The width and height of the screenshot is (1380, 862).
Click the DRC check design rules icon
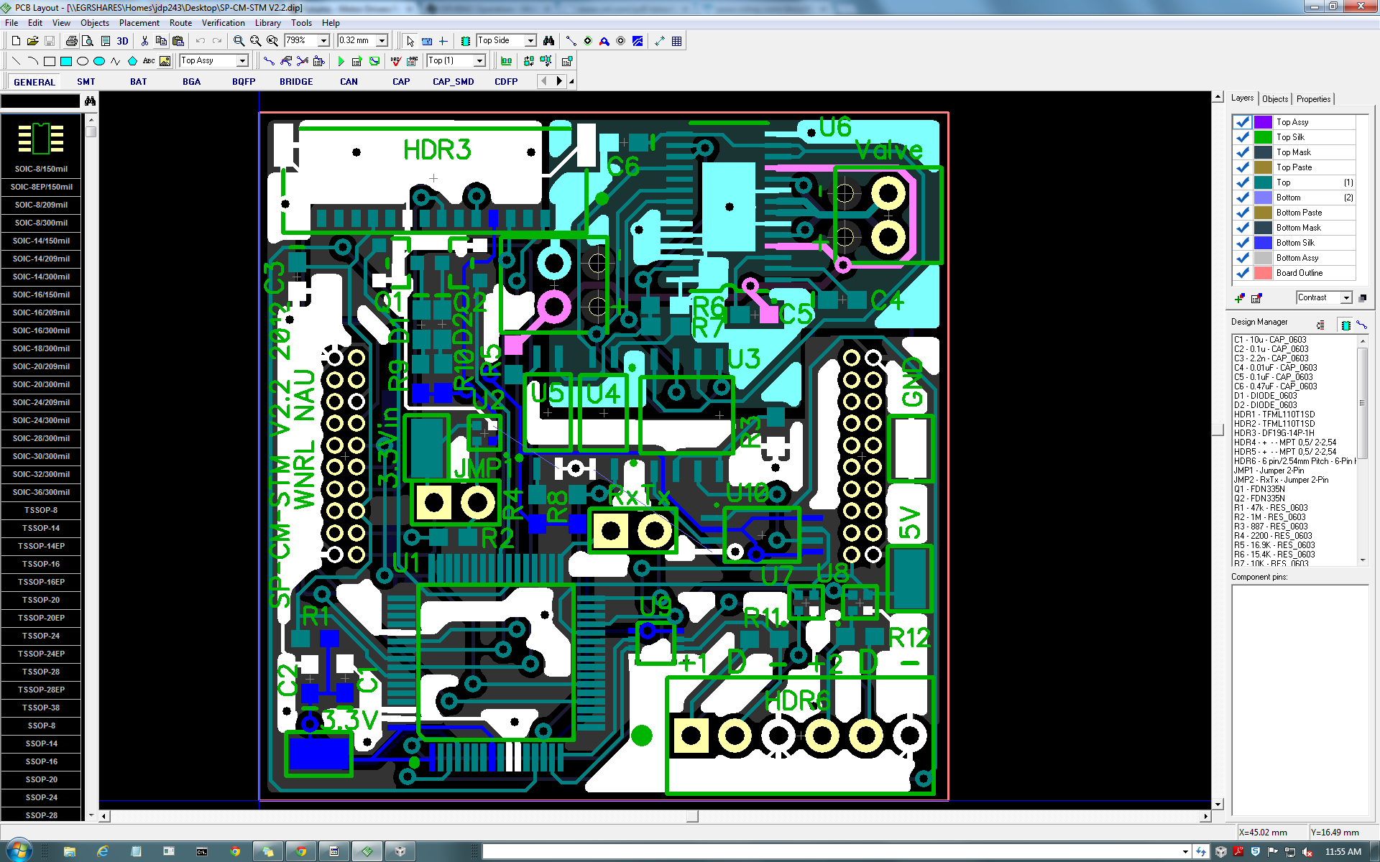[395, 61]
